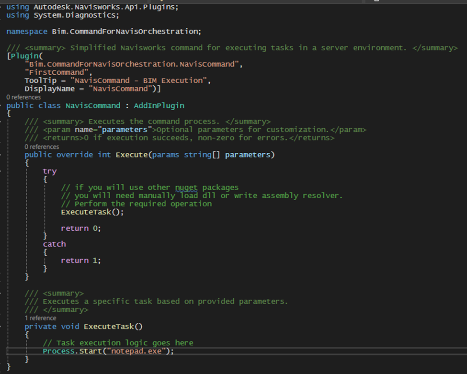Image resolution: width=467 pixels, height=374 pixels.
Task: Click the void keyword
Action: (x=70, y=327)
